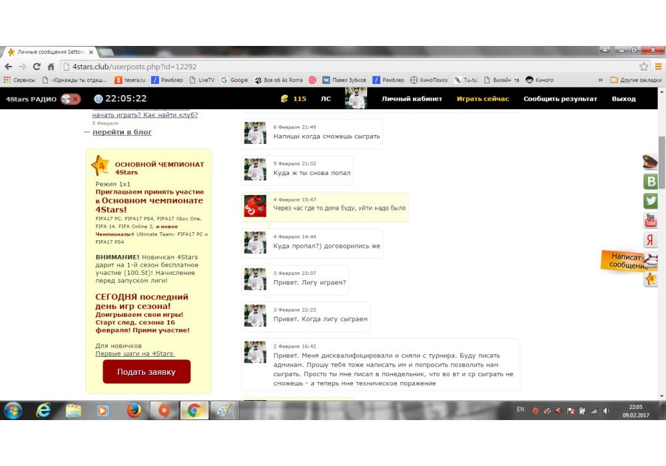666x466 pixels.
Task: Click the Подать заявку button
Action: tap(147, 371)
